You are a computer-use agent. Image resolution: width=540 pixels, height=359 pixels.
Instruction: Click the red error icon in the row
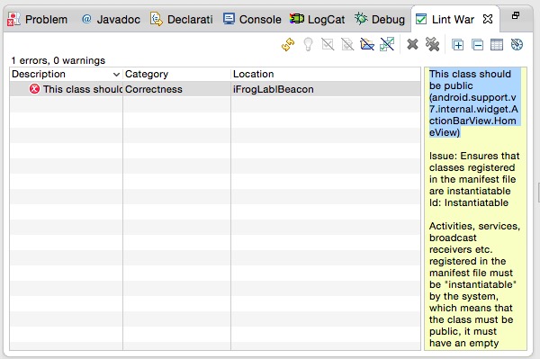[34, 89]
